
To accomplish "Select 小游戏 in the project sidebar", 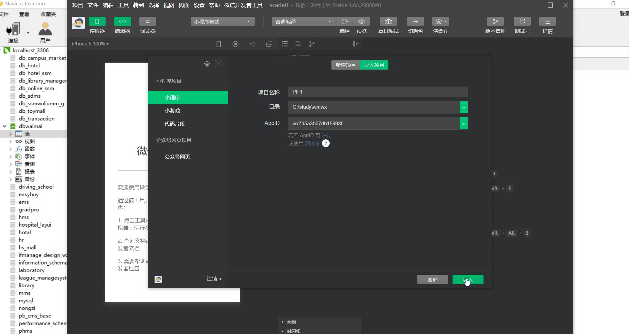I will [172, 111].
